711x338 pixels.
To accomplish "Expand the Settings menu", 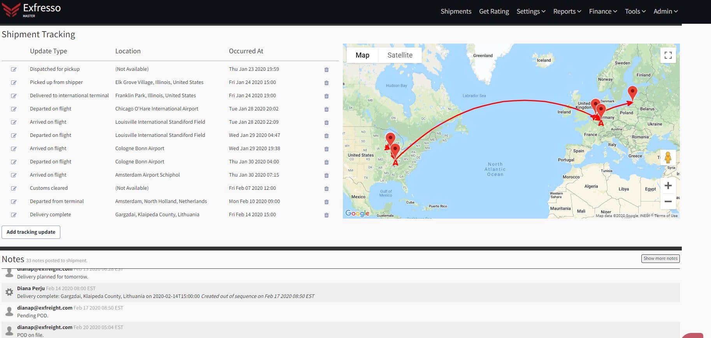I will [x=531, y=11].
